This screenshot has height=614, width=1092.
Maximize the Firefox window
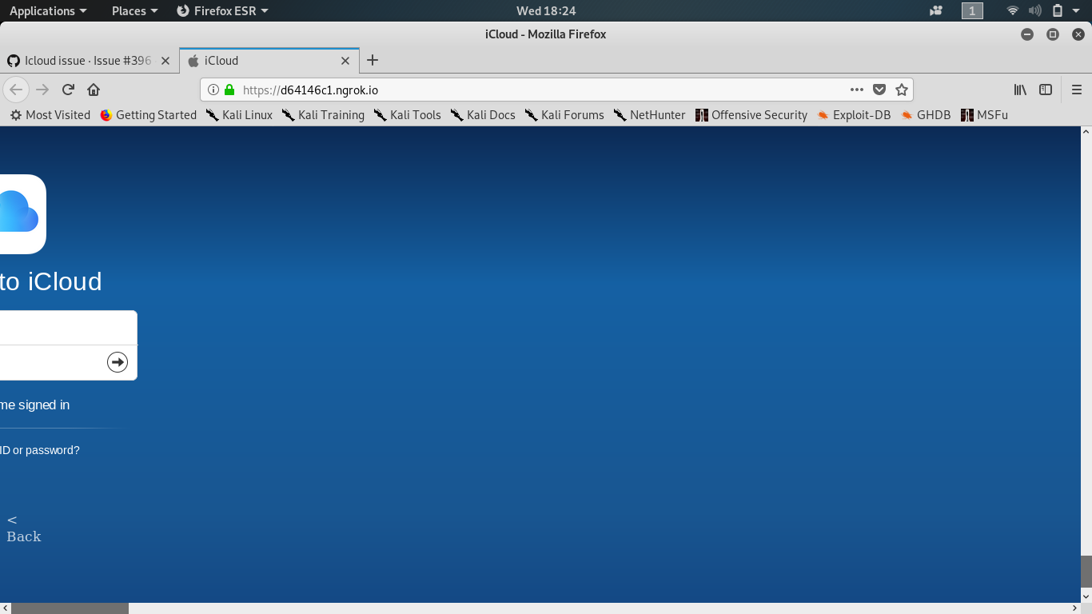coord(1053,34)
